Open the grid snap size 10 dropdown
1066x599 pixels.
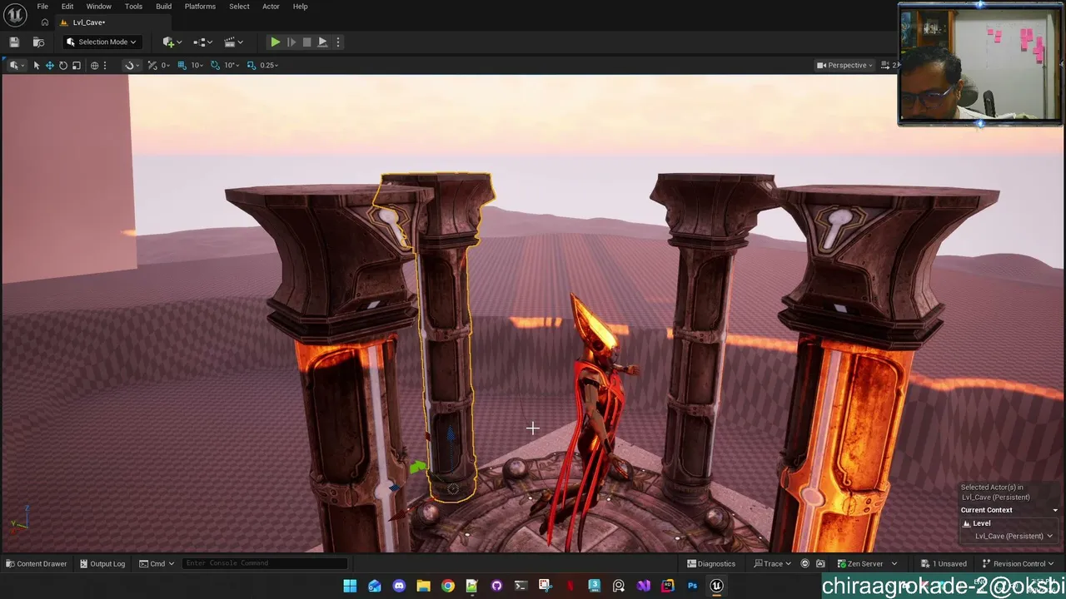(x=197, y=65)
